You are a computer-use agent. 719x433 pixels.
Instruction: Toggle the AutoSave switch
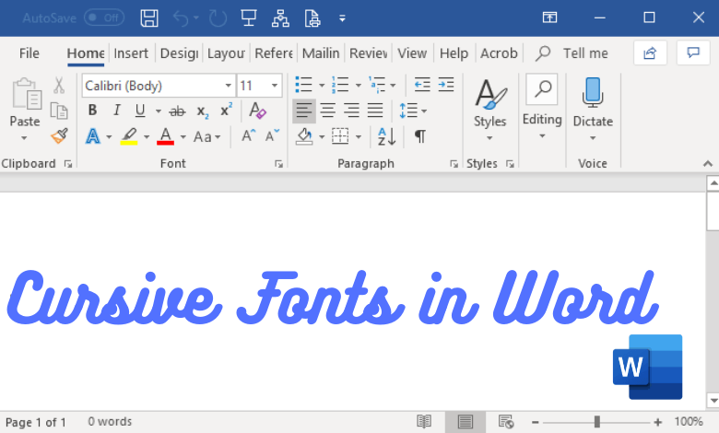104,18
